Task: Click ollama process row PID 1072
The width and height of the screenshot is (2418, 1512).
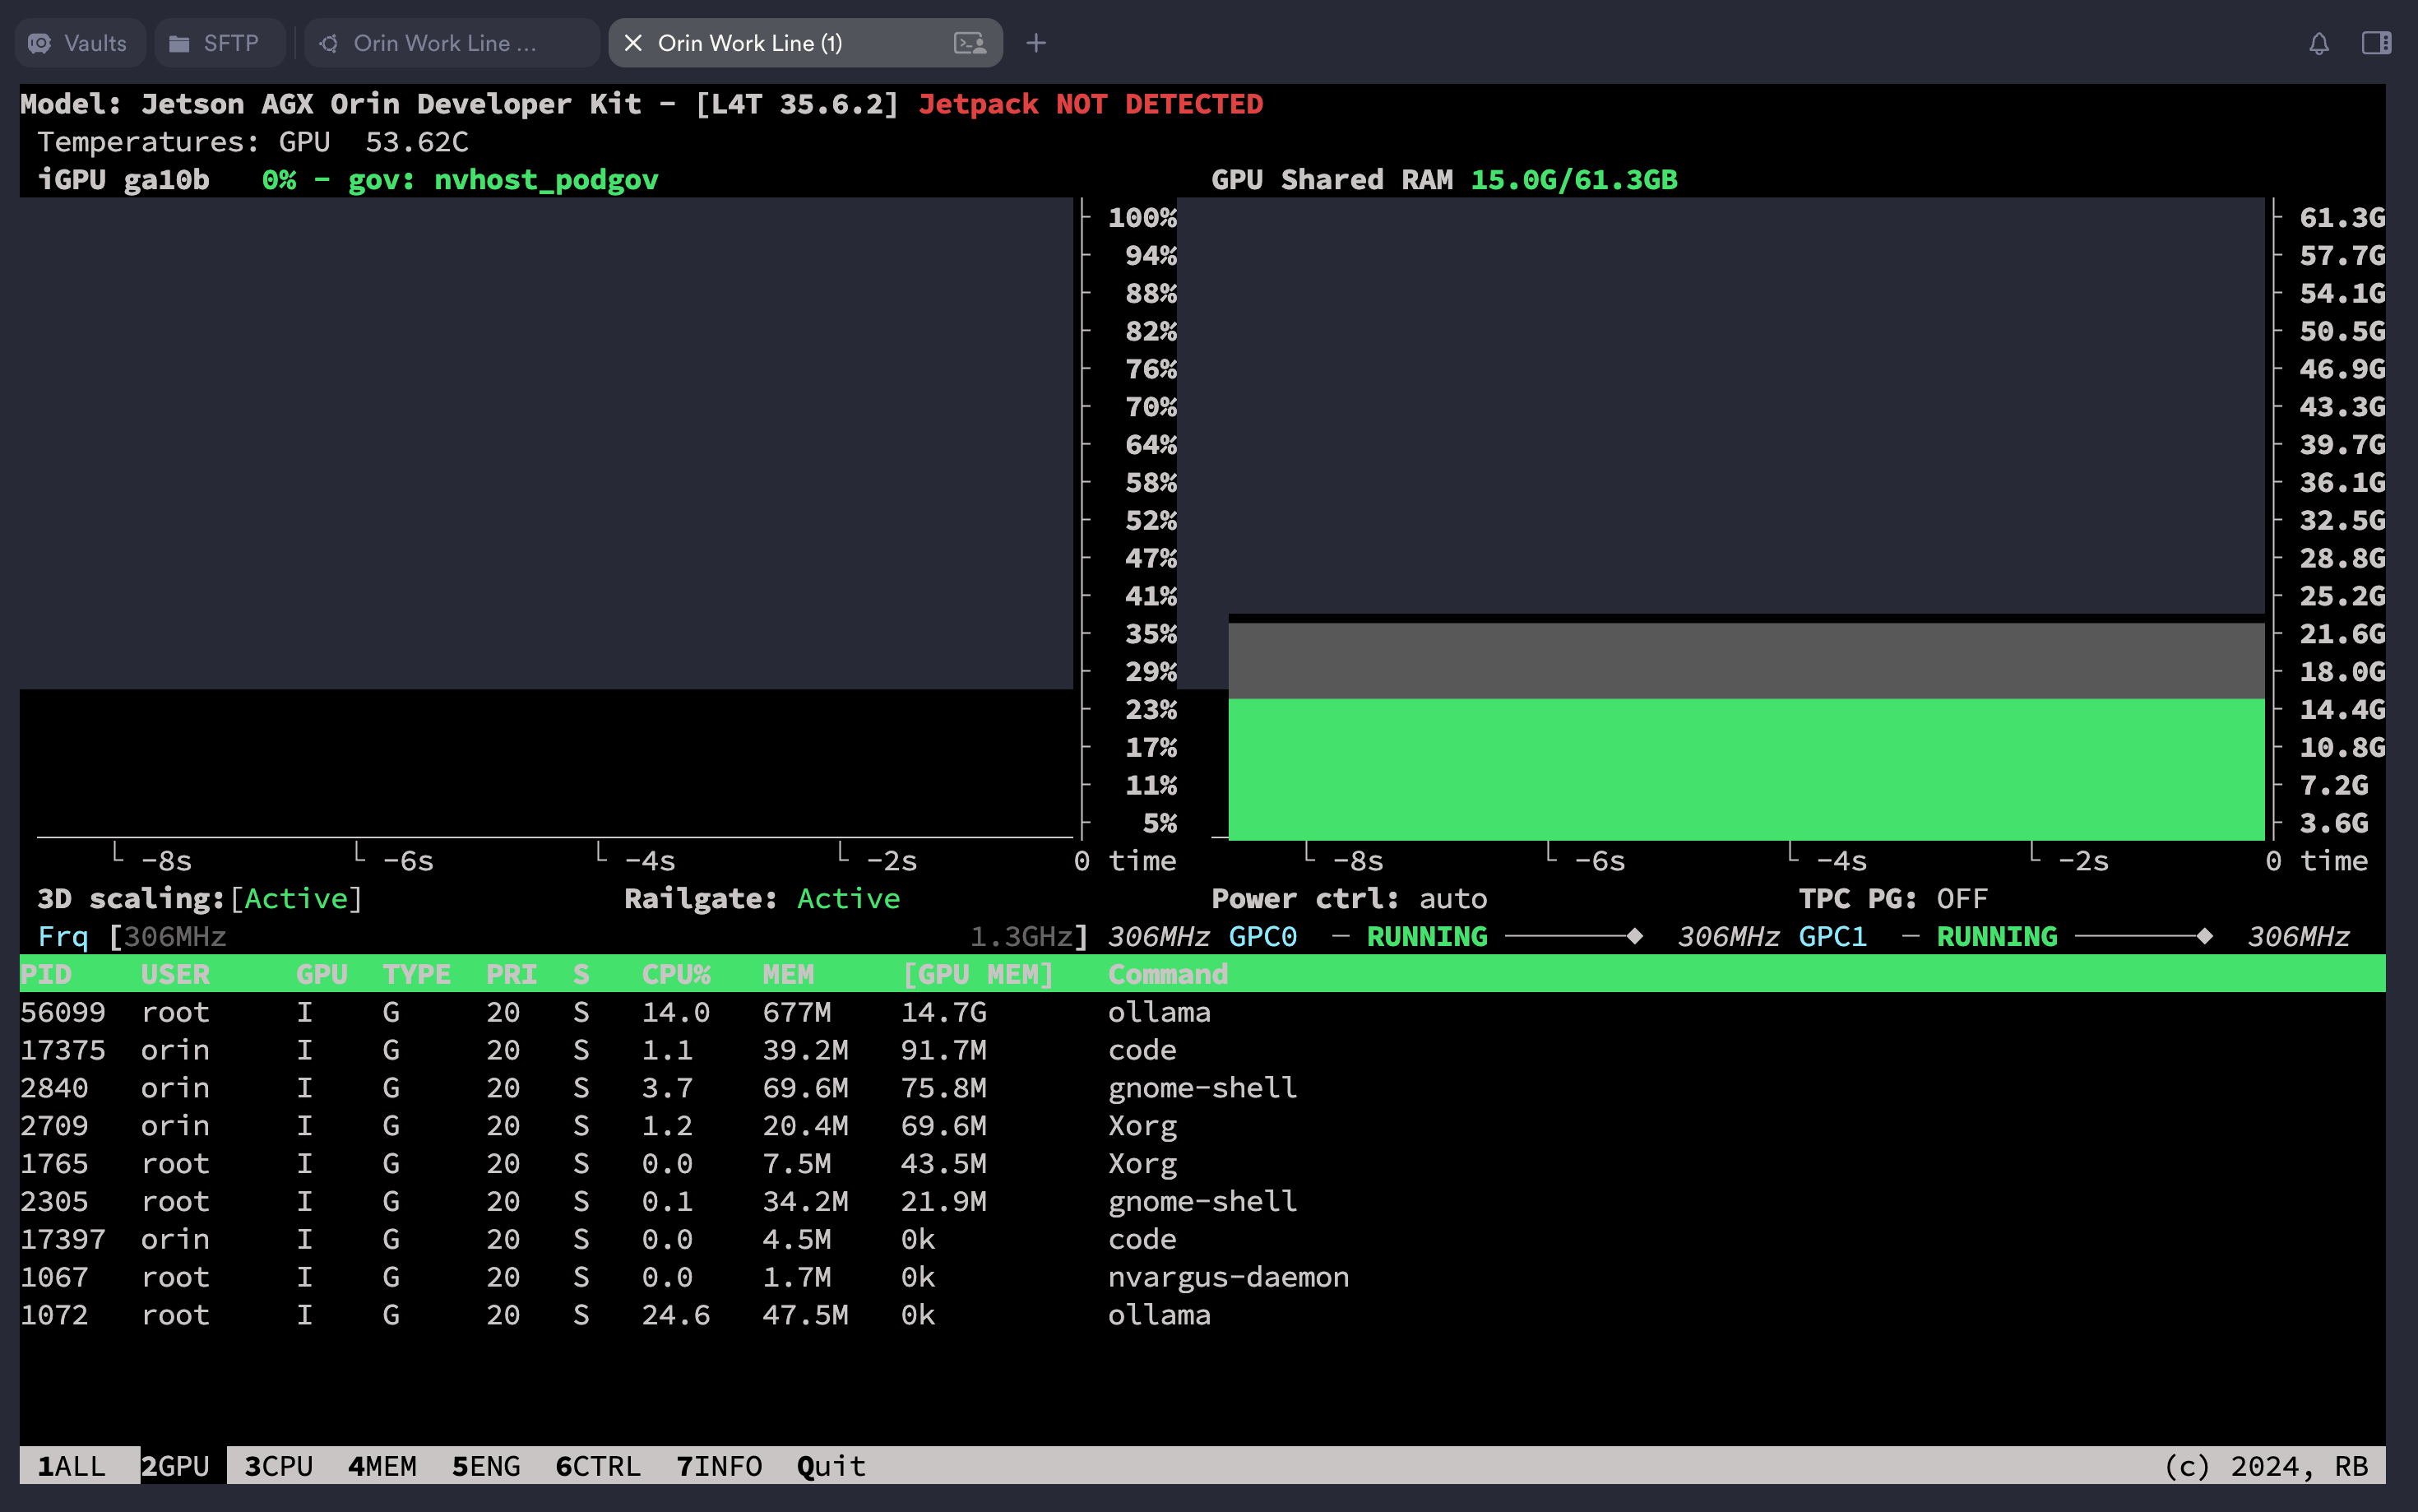Action: [1202, 1315]
